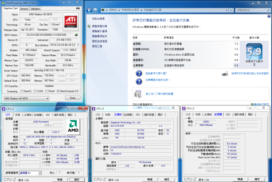Viewport: 272px width, 182px height.
Task: Open the recent pages dropdown beside forward arrow
Action: 99,10
